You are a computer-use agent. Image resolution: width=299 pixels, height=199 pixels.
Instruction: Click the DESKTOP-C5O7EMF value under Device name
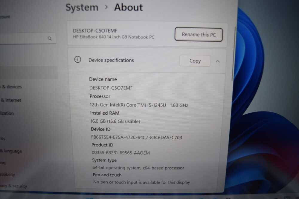click(x=111, y=88)
